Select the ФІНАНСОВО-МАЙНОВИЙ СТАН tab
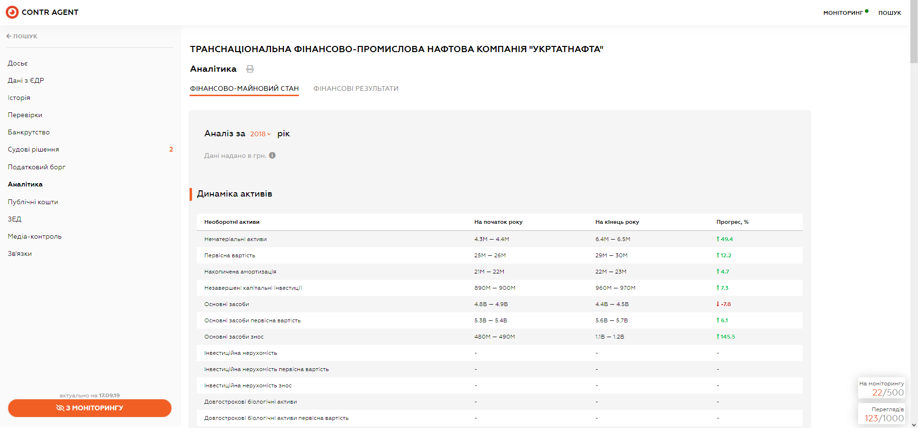 [244, 88]
